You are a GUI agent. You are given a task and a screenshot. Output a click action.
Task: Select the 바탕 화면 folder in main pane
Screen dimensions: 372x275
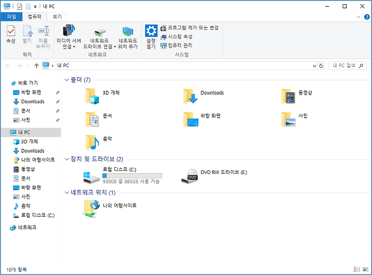click(x=202, y=119)
